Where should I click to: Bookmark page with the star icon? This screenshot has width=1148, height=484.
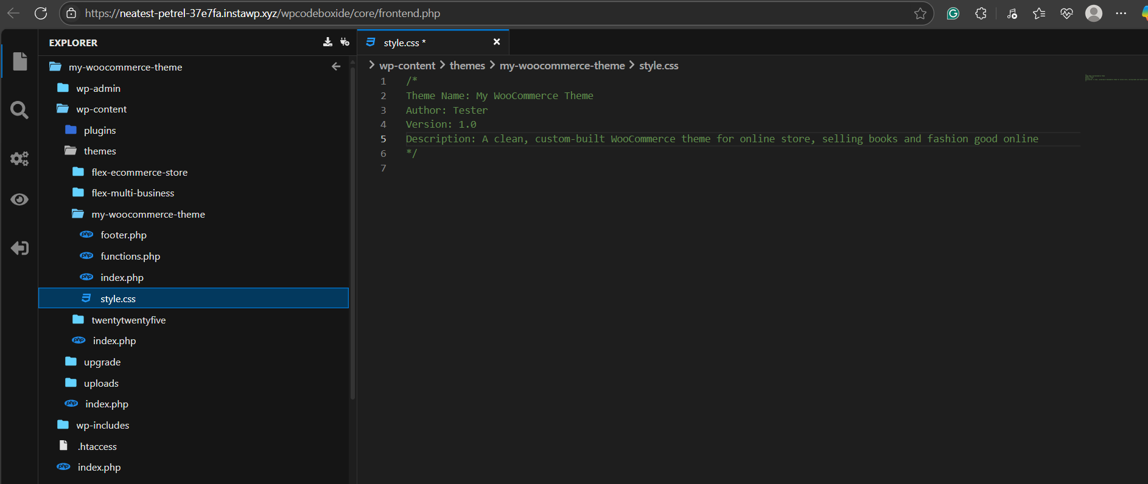click(920, 13)
